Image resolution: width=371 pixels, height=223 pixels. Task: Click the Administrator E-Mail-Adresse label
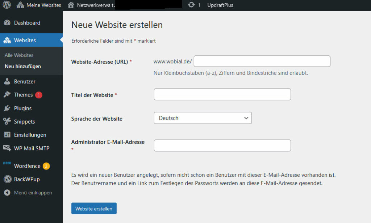click(x=108, y=142)
